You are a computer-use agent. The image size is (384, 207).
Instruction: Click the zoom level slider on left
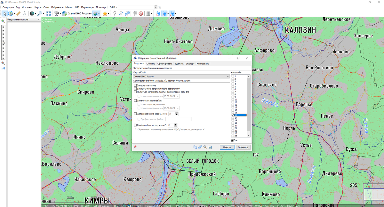click(x=3, y=43)
